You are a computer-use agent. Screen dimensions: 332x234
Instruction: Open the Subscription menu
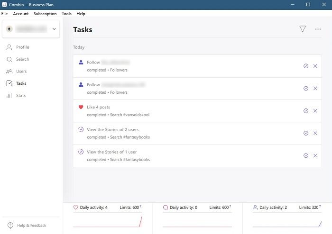pos(45,14)
